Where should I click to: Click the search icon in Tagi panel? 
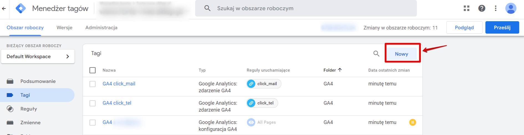pos(376,53)
